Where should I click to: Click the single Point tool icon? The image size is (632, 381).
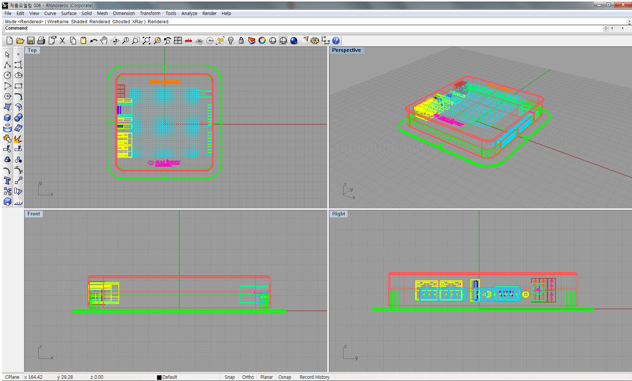(x=18, y=54)
